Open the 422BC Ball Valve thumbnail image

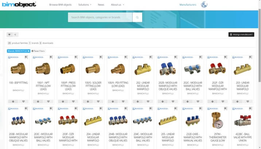[x=242, y=120]
